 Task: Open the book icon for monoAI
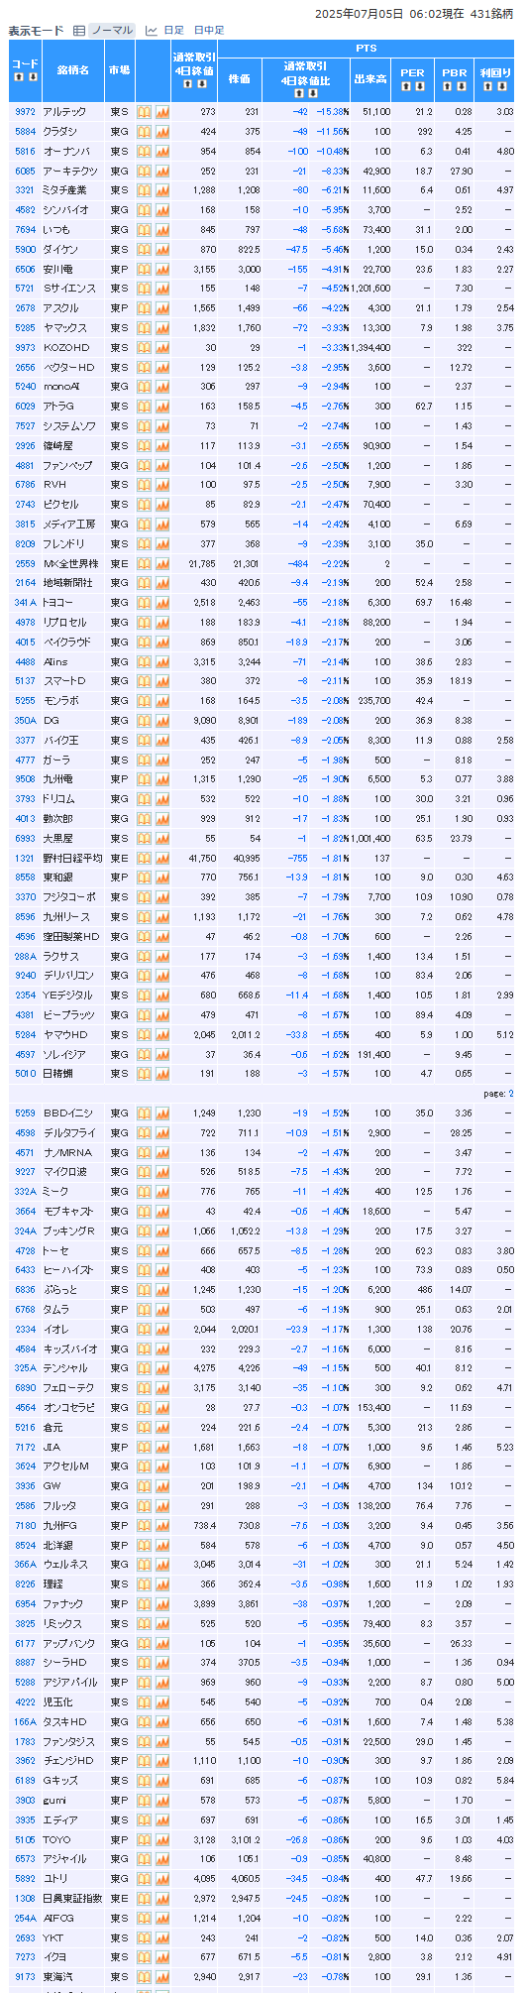pos(145,387)
